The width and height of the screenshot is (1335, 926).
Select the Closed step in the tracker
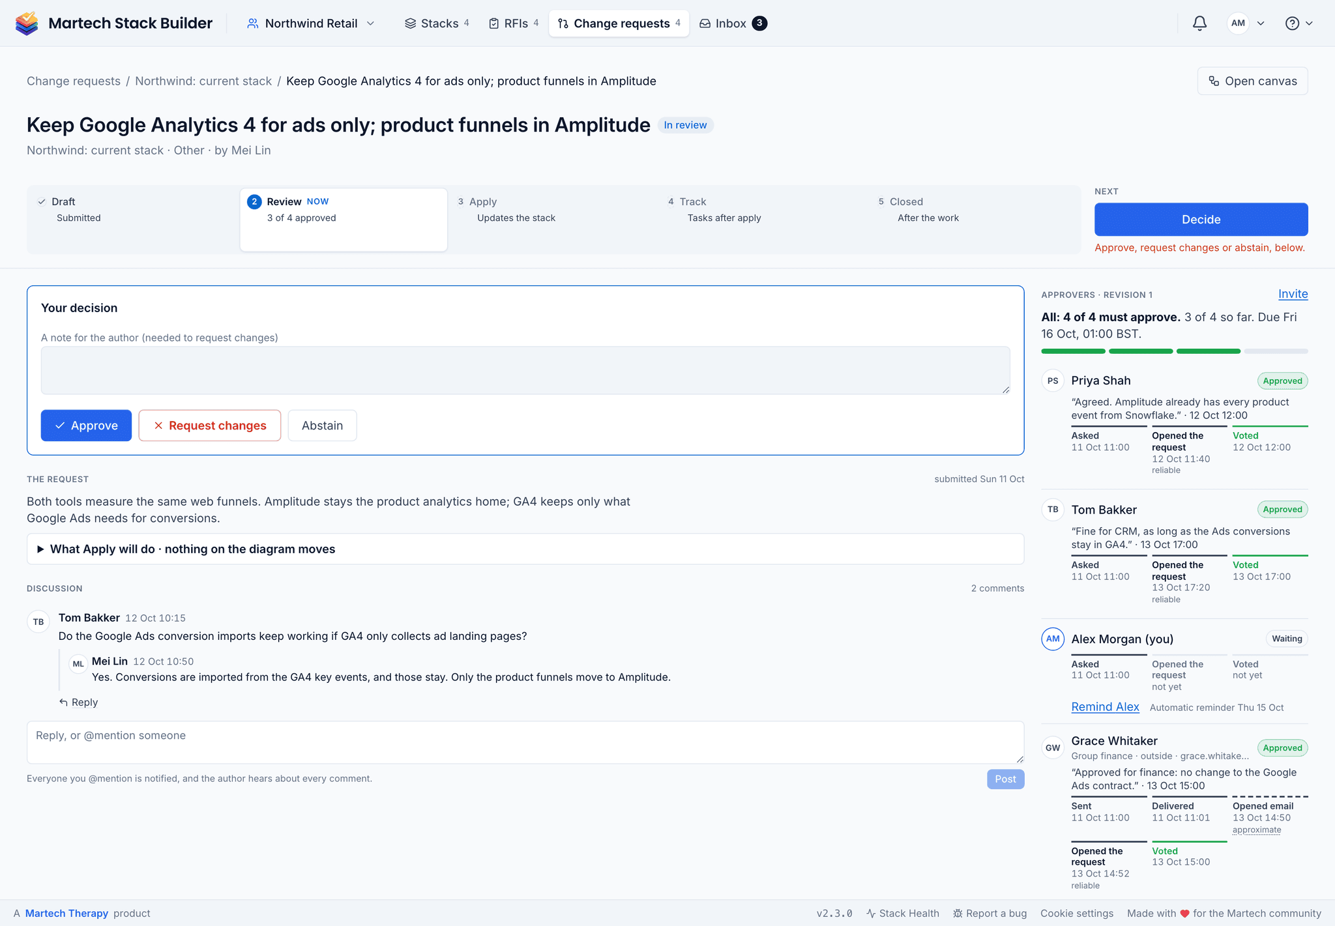click(975, 220)
